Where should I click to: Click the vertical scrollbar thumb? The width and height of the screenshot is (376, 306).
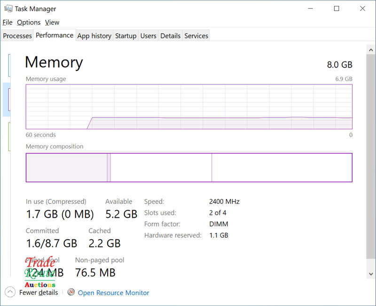point(371,157)
